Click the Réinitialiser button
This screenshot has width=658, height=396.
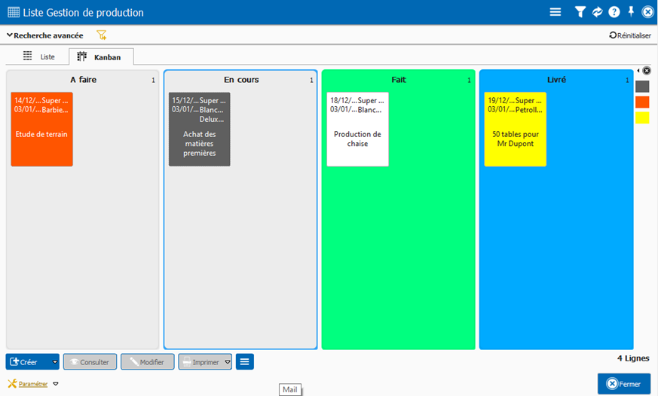coord(629,35)
